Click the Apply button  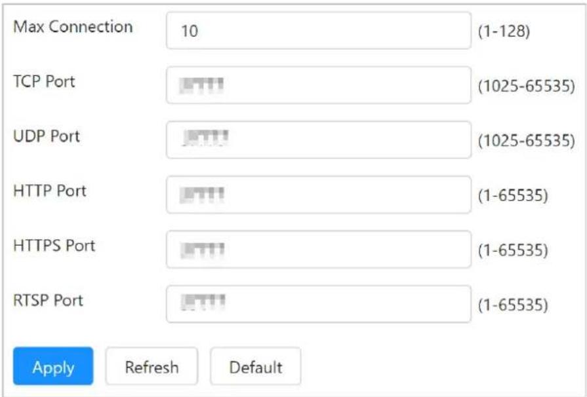[53, 366]
